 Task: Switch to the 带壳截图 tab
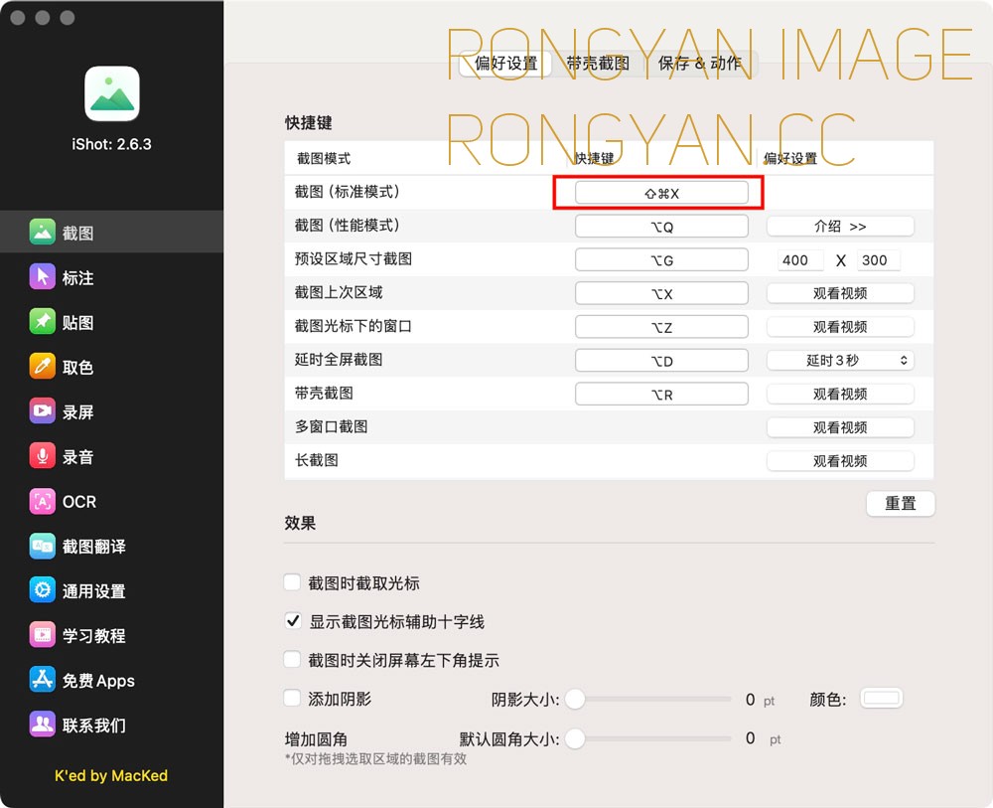(x=598, y=63)
